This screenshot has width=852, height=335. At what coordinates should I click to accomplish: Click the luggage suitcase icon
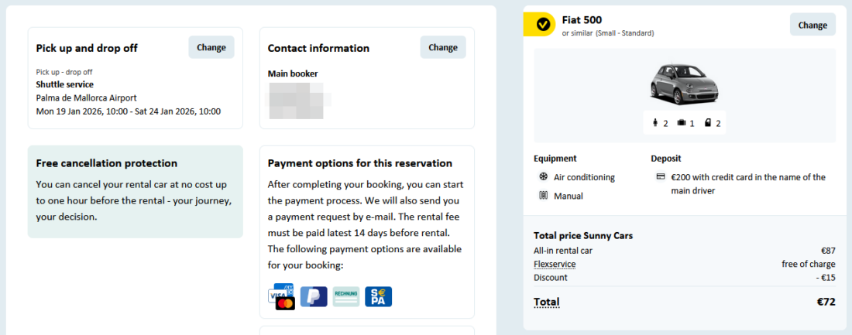682,123
